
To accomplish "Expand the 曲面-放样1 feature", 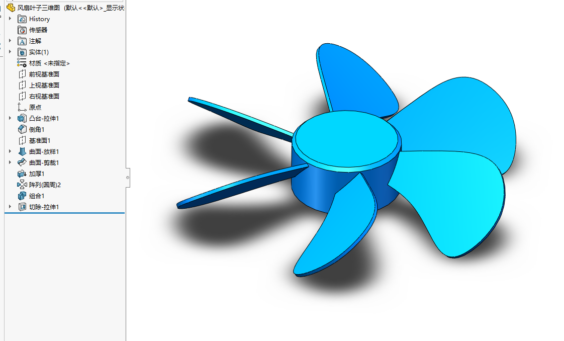I will 10,151.
